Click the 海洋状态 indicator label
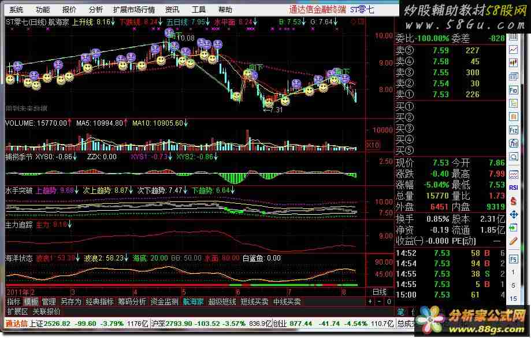Screen dimensions: 531x338 point(19,258)
